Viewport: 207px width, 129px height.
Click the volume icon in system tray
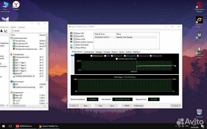pos(183,126)
